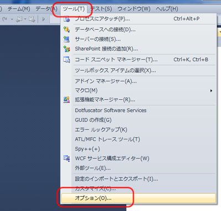This screenshot has height=211, width=221.
Task: Click the 拡張機能マネージャー icon
Action: (66, 100)
